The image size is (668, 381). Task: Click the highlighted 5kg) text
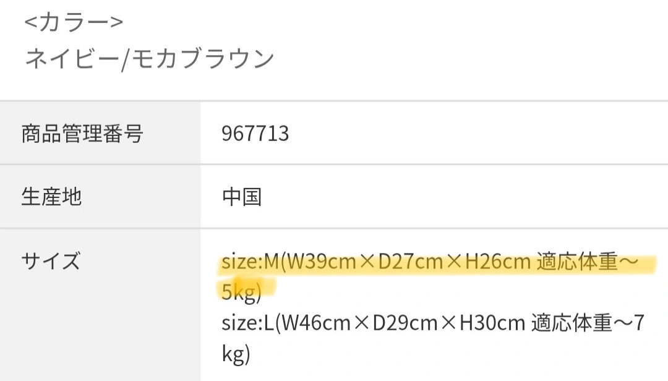[242, 292]
